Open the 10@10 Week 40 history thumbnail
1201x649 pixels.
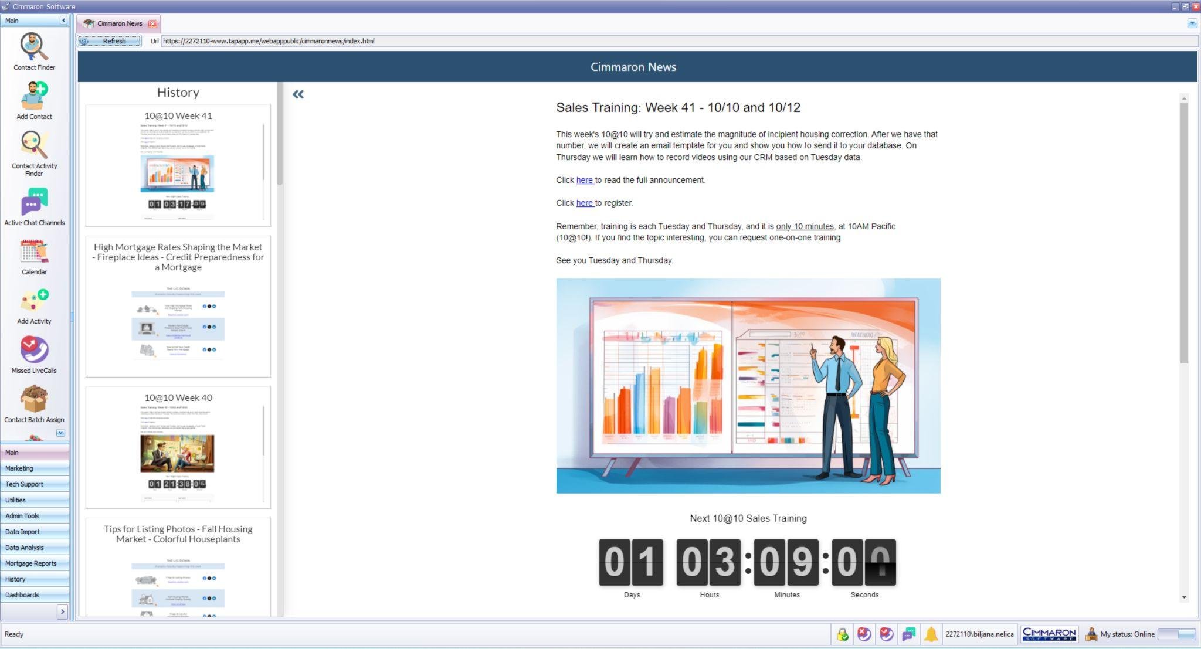(178, 447)
